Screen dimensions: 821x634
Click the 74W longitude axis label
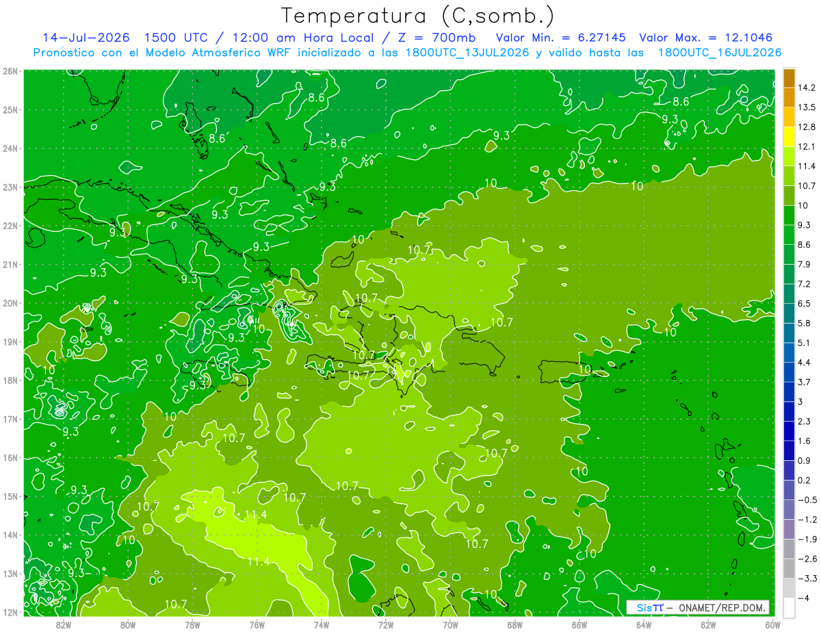[321, 624]
